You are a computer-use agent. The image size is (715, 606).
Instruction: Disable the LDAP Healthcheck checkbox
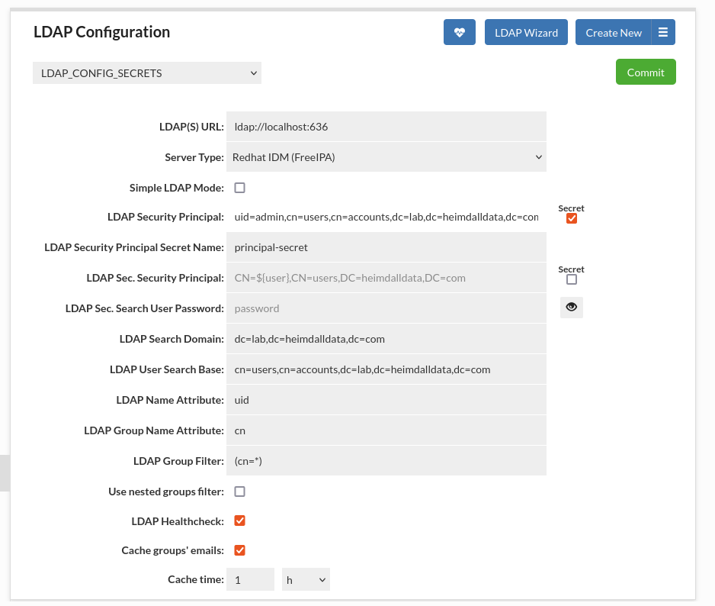click(x=240, y=521)
